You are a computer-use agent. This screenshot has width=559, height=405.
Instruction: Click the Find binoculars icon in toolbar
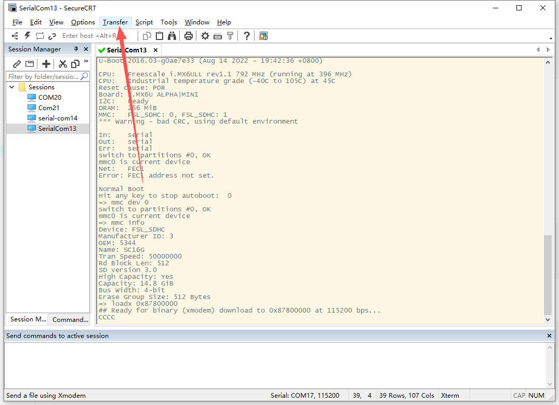(x=172, y=36)
